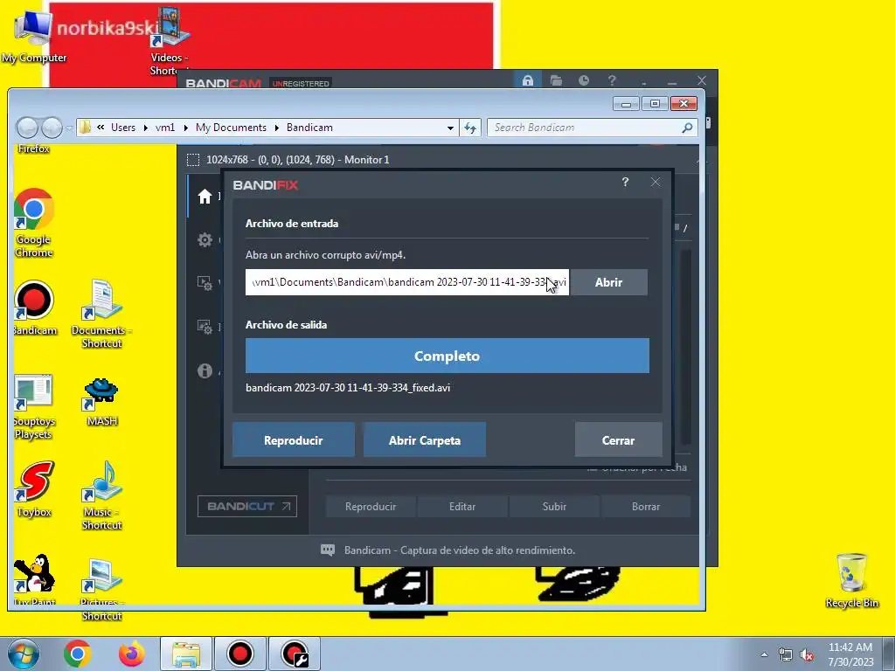Launch the MASH desktop shortcut

(x=101, y=402)
